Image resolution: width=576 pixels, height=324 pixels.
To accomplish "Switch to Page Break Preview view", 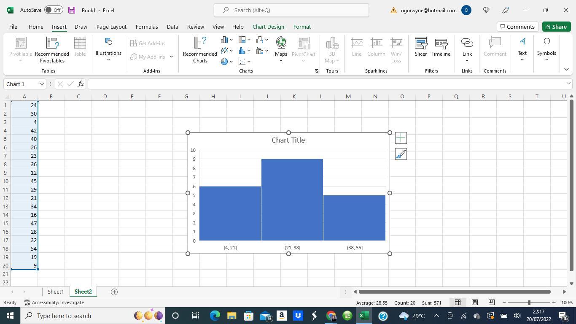I will [x=491, y=302].
